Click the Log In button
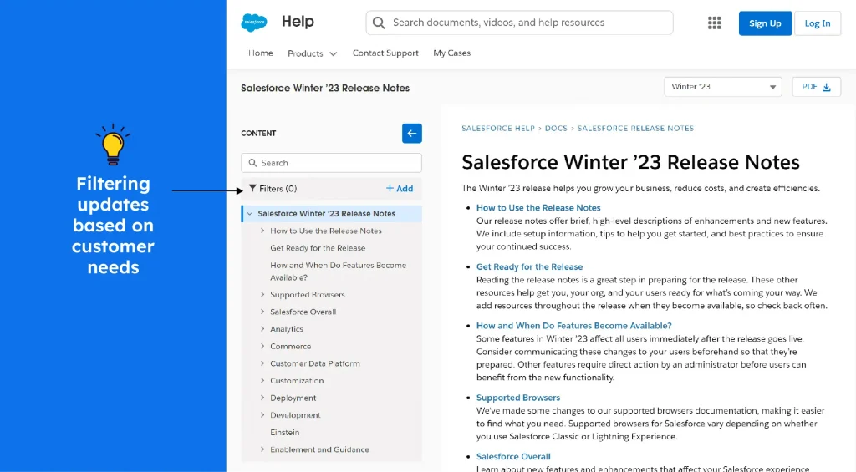856x472 pixels. coord(818,23)
